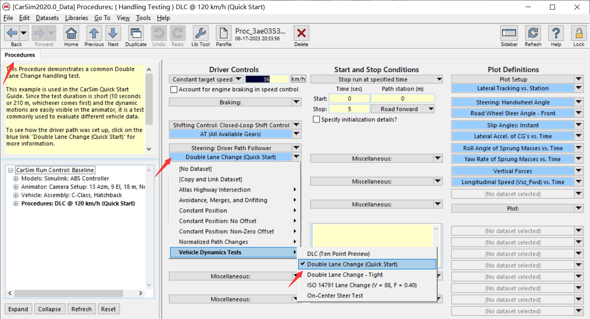Select [No Dataset] menu entry
This screenshot has height=319, width=590.
click(195, 169)
